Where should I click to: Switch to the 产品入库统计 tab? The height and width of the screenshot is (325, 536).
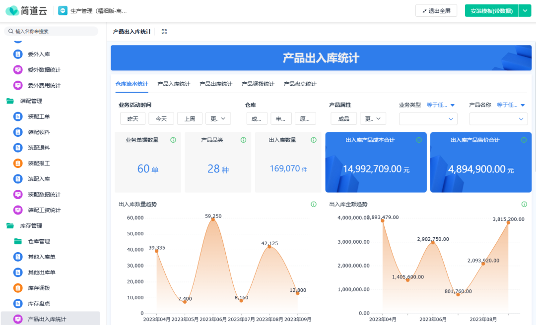point(174,84)
